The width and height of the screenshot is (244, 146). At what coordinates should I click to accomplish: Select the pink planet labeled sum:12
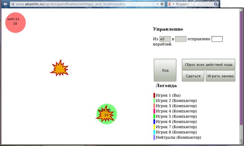15,23
